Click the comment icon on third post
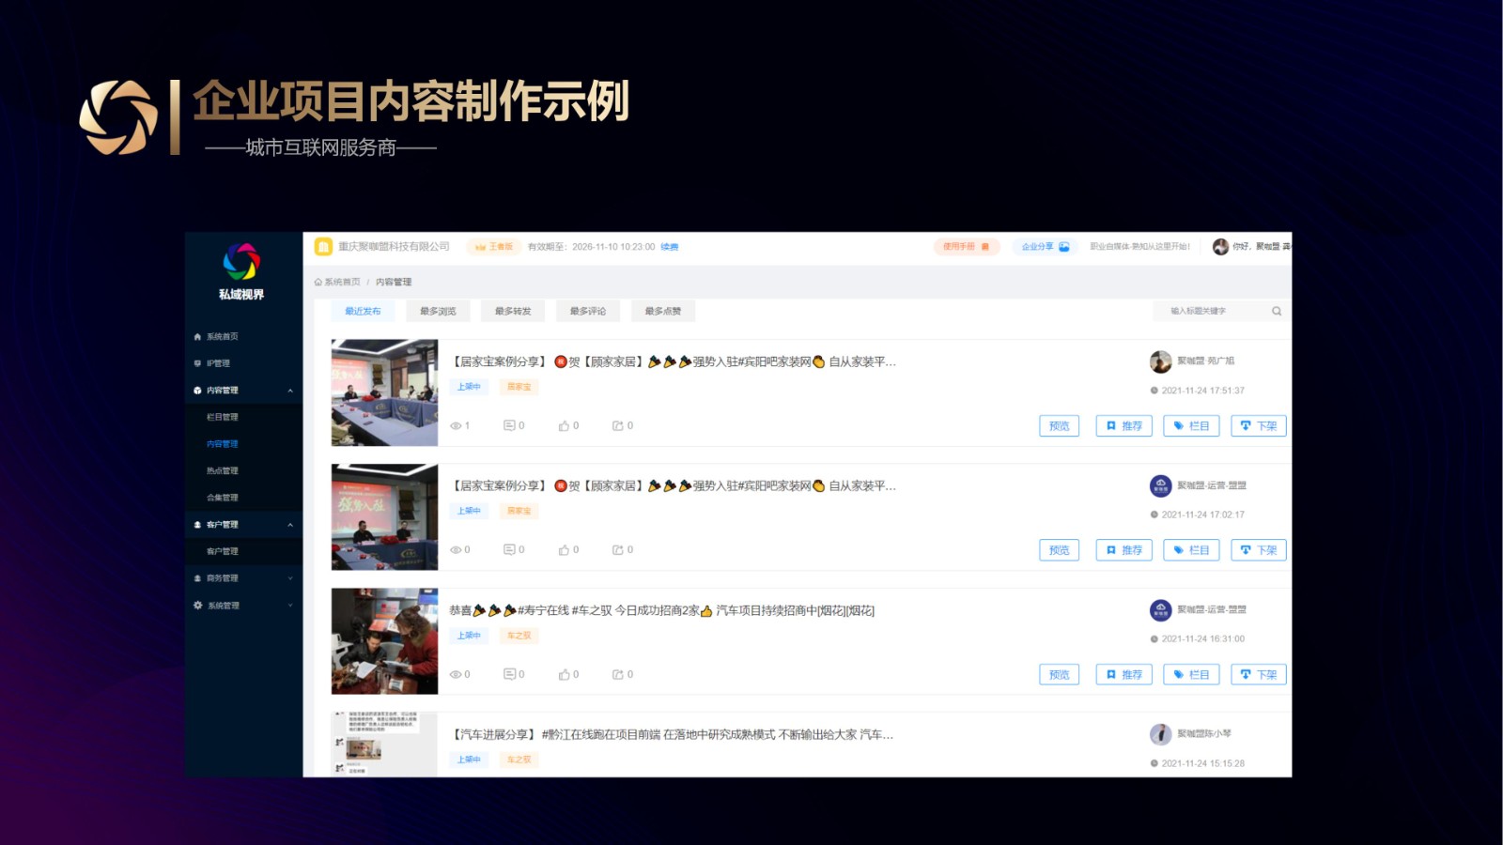 point(509,674)
